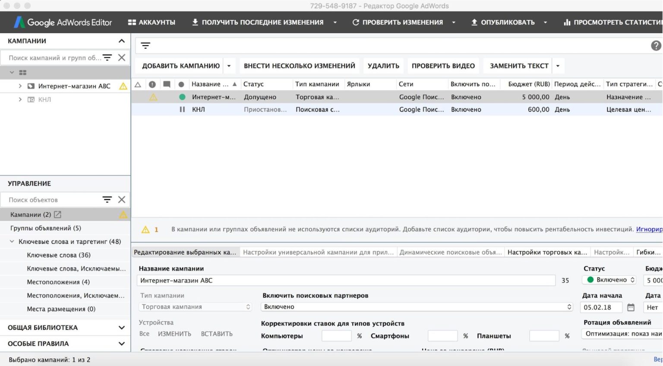This screenshot has width=663, height=366.
Task: Click the ЗАМЕНИТЬ ТЕКСТ button
Action: point(518,66)
